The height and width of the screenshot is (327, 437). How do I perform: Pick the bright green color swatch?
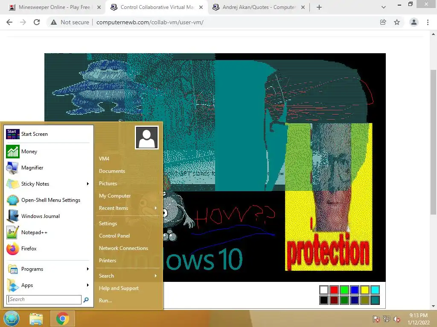point(344,290)
